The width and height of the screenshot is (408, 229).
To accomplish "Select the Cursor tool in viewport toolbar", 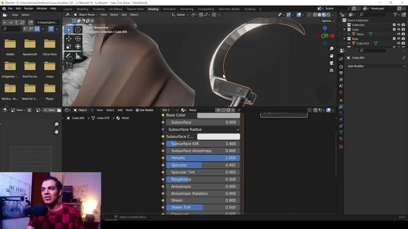I will click(78, 30).
